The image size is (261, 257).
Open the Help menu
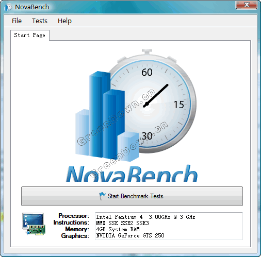point(64,21)
